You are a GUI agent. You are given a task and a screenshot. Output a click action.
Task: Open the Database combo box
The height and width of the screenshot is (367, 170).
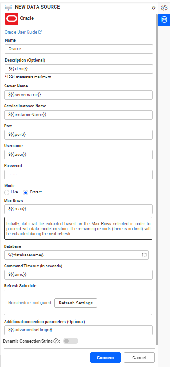coord(76,255)
